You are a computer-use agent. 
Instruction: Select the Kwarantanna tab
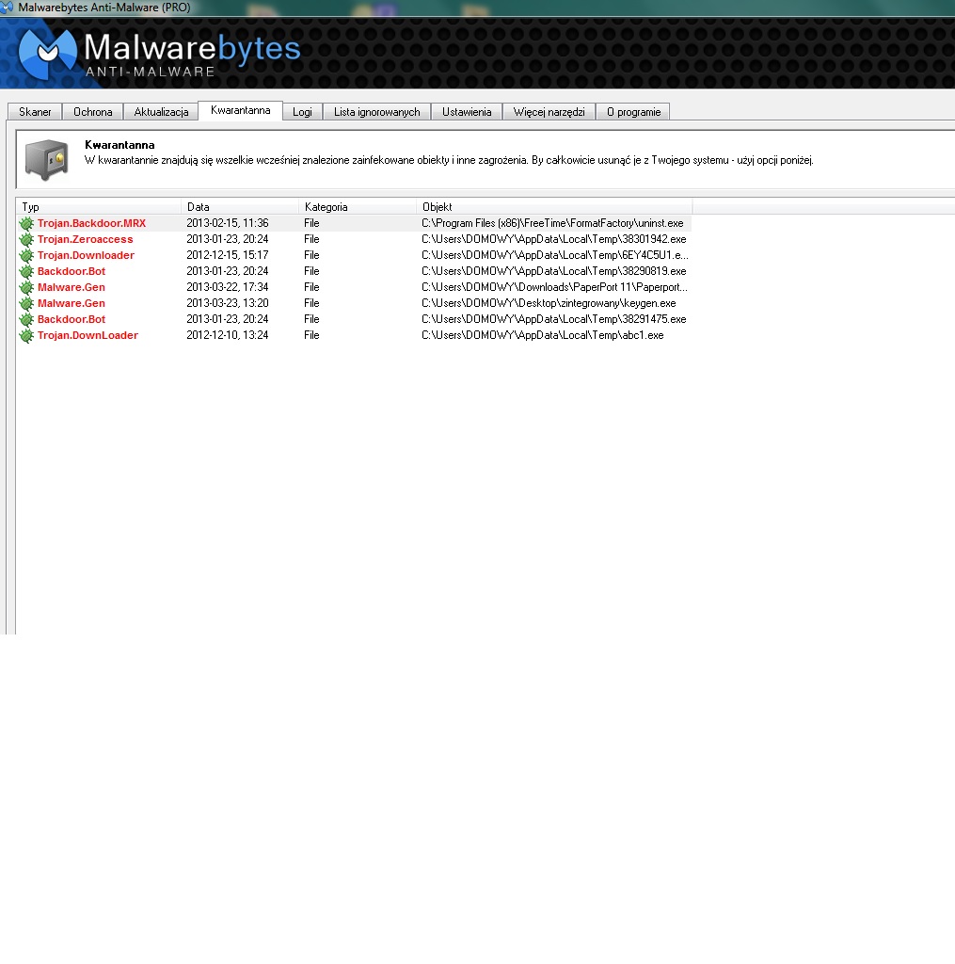240,111
